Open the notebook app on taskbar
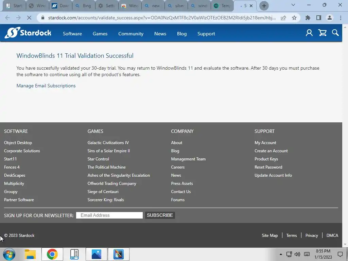The width and height of the screenshot is (348, 261). (x=74, y=254)
